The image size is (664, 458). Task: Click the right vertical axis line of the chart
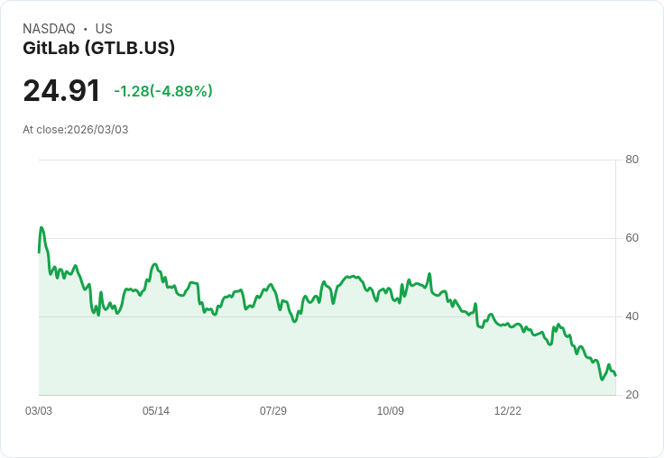616,270
